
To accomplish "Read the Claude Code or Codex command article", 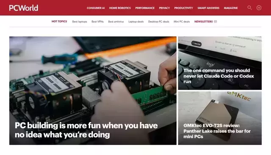I will click(218, 76).
